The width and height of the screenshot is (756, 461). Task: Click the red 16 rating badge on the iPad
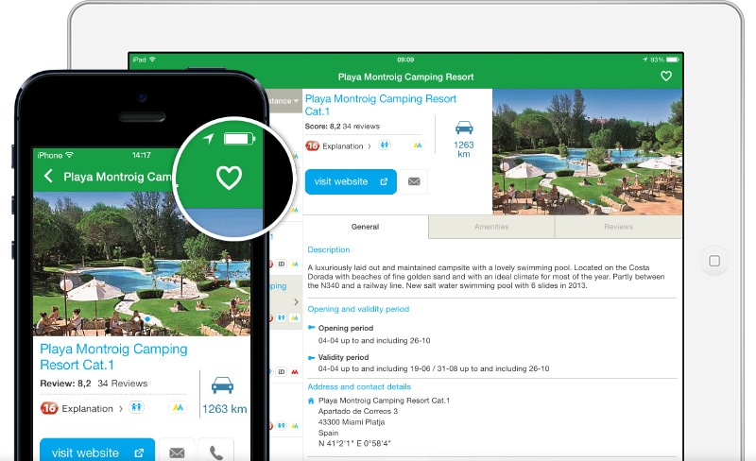pyautogui.click(x=313, y=145)
